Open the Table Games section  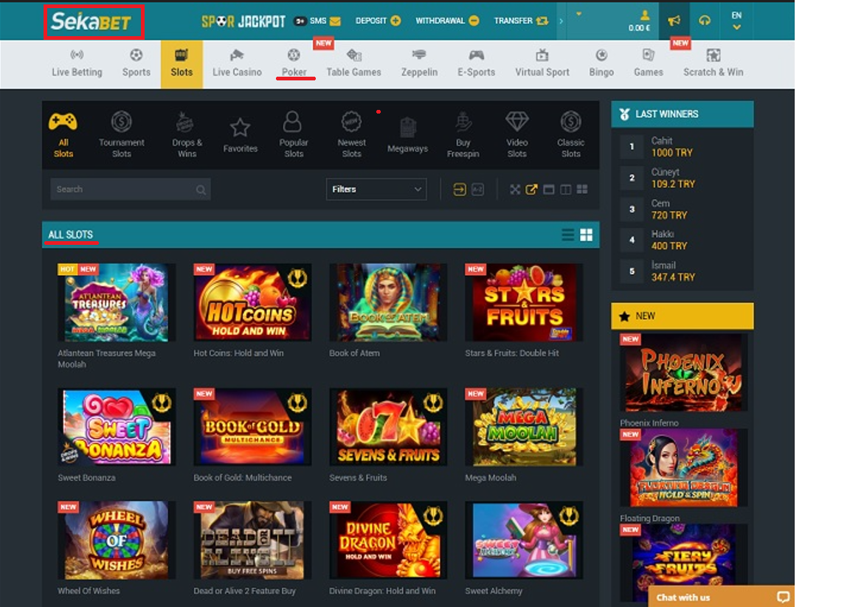pos(353,64)
